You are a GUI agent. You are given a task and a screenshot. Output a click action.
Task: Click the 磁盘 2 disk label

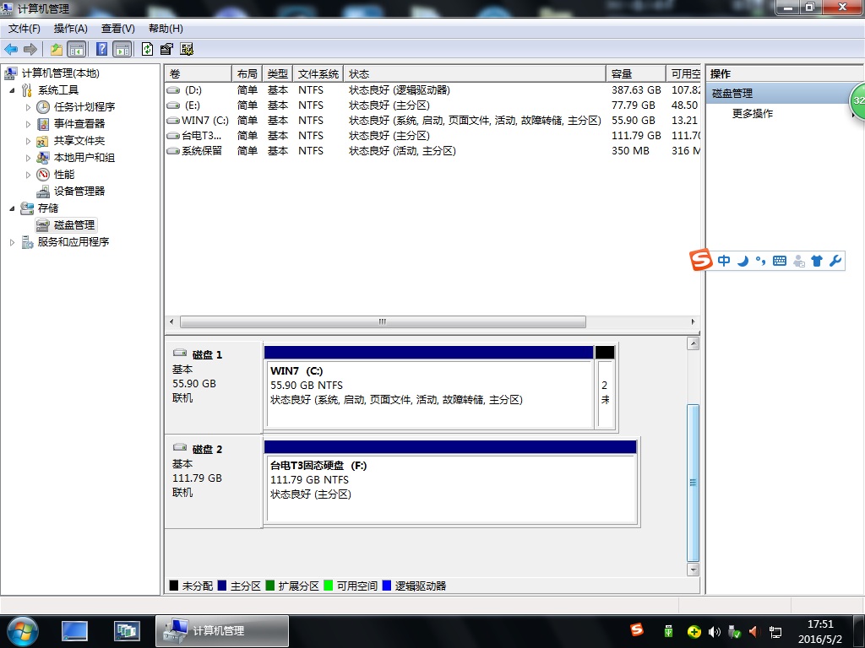208,450
